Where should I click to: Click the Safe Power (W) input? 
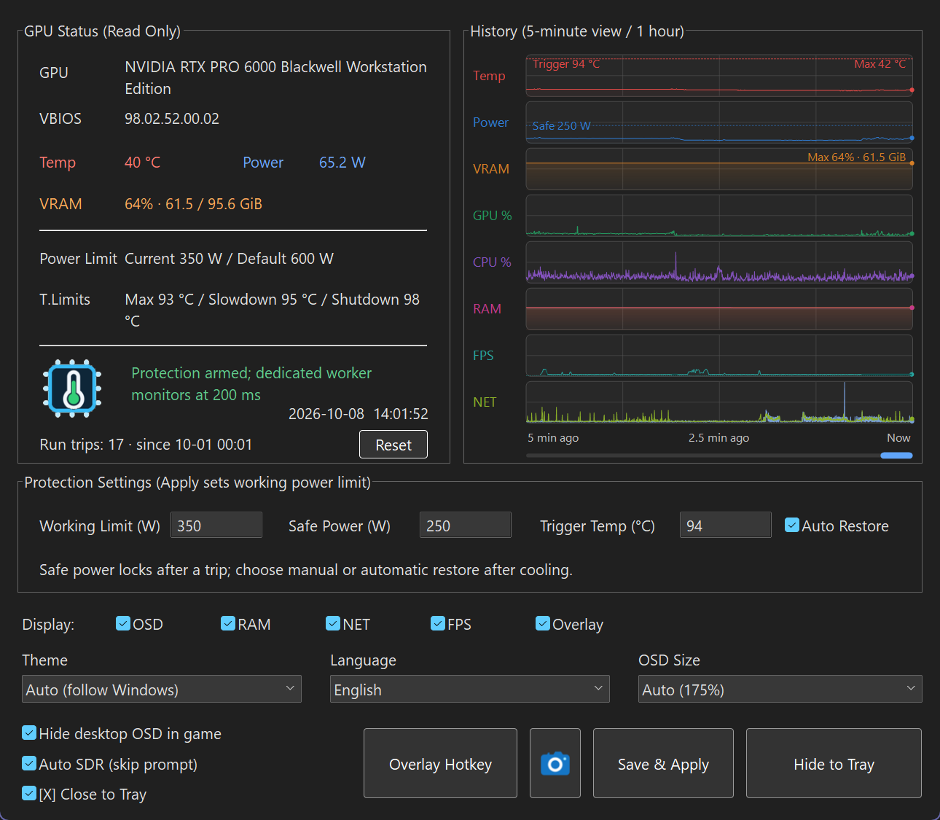pyautogui.click(x=466, y=525)
